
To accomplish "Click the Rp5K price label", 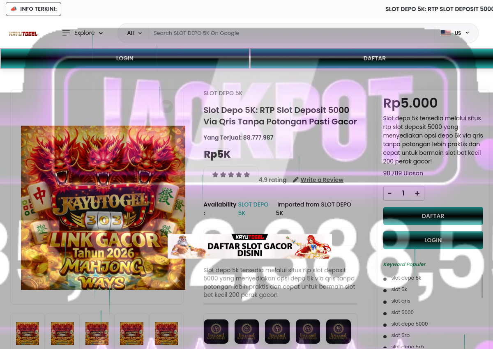I will [217, 154].
